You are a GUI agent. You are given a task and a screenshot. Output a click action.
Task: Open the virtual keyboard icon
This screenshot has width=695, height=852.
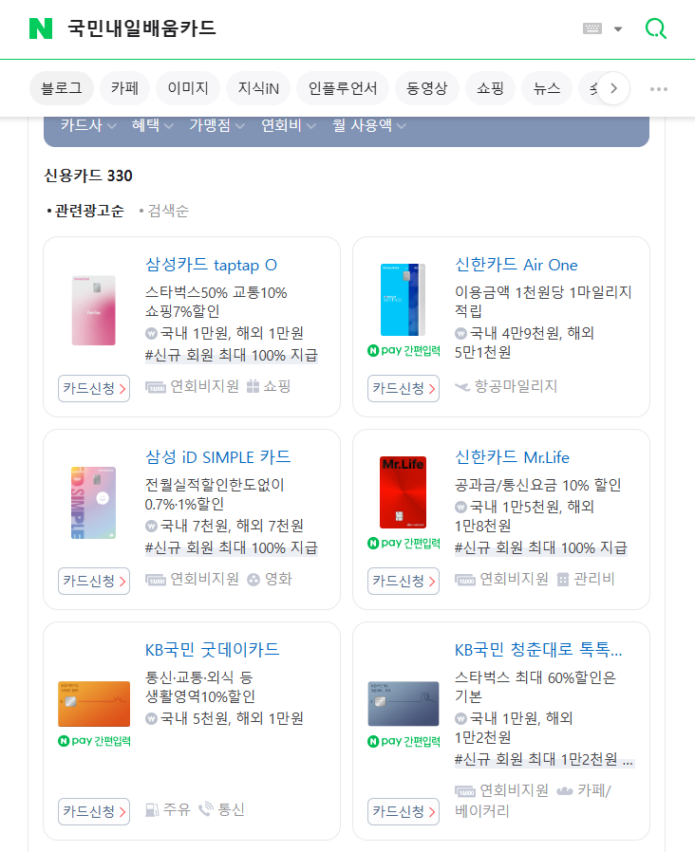coord(592,28)
